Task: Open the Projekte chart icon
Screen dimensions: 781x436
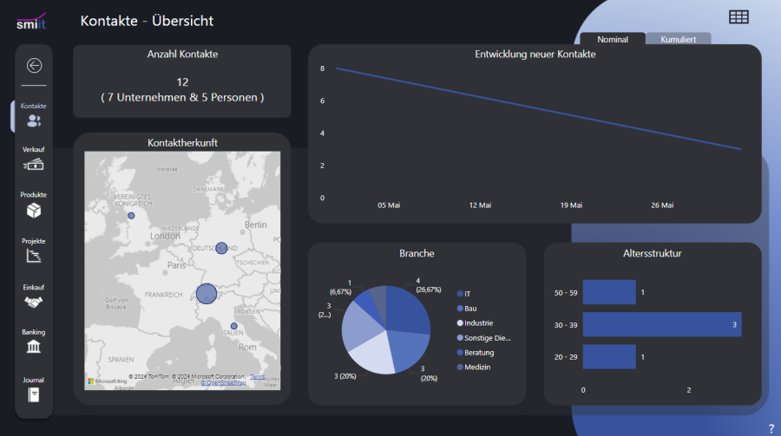Action: point(34,257)
